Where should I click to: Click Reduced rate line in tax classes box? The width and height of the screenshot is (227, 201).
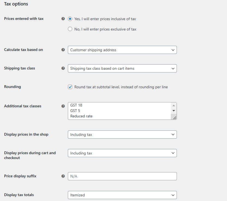tap(81, 116)
